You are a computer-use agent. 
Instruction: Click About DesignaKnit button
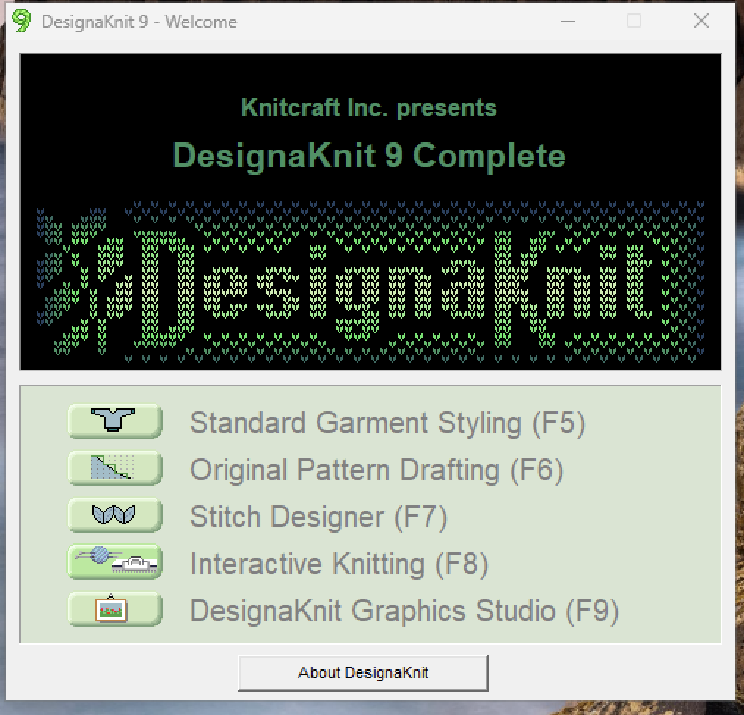[x=363, y=672]
